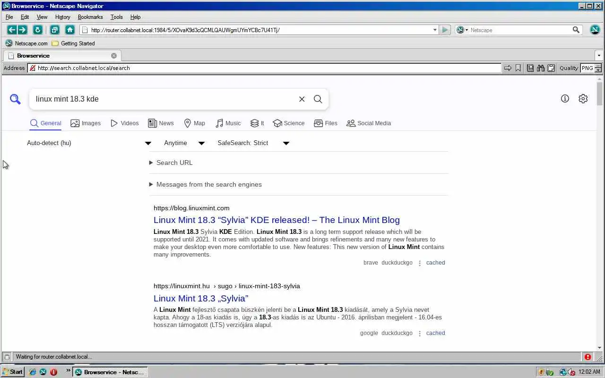The height and width of the screenshot is (378, 605).
Task: Reload the page in Netscape toolbar
Action: tap(37, 30)
